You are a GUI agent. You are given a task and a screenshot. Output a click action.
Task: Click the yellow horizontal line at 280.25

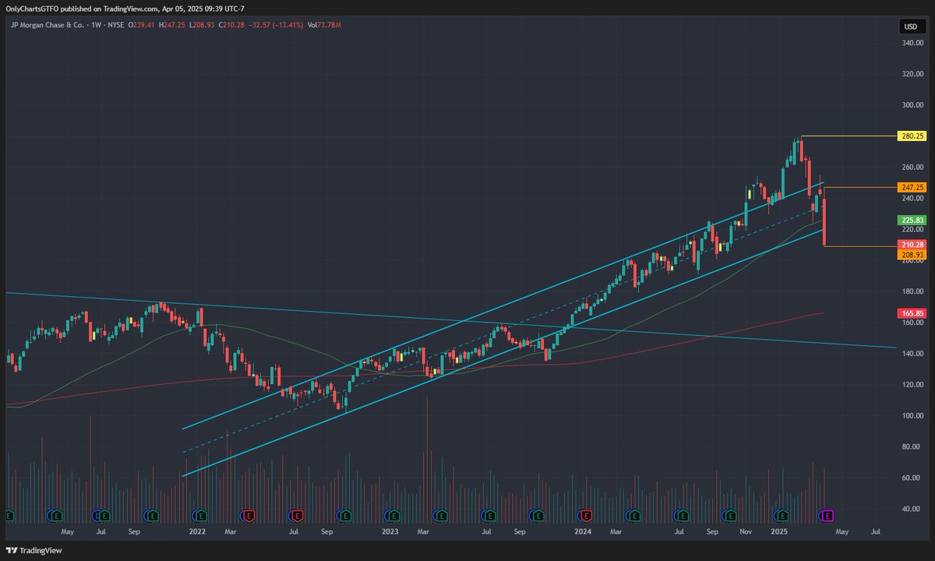pyautogui.click(x=848, y=136)
